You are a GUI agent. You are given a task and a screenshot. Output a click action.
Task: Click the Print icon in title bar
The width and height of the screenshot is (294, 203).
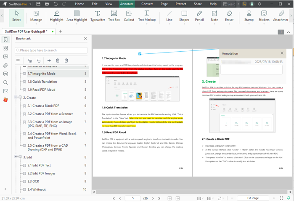pyautogui.click(x=47, y=4)
